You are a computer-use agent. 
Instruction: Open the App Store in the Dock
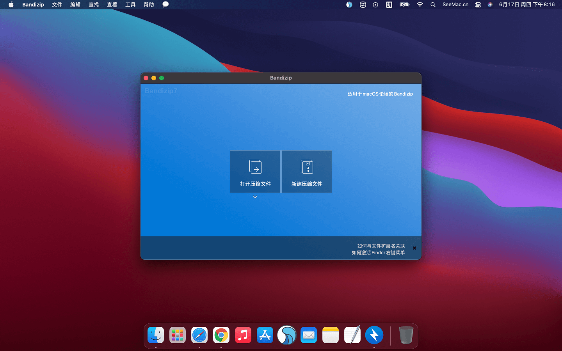click(265, 335)
